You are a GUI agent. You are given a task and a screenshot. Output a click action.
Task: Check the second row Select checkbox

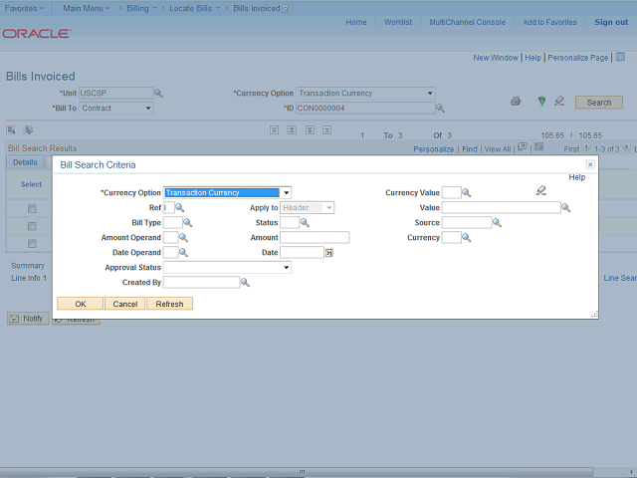(x=32, y=226)
